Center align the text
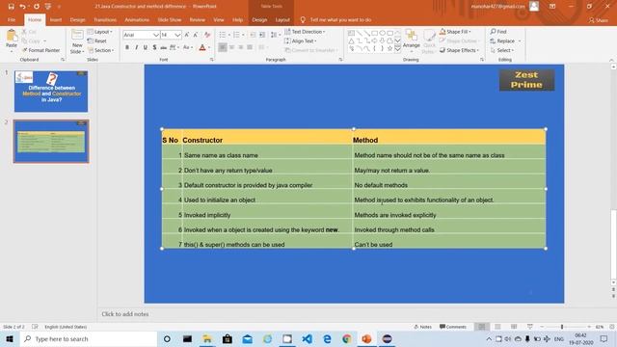The width and height of the screenshot is (617, 347). [x=231, y=47]
